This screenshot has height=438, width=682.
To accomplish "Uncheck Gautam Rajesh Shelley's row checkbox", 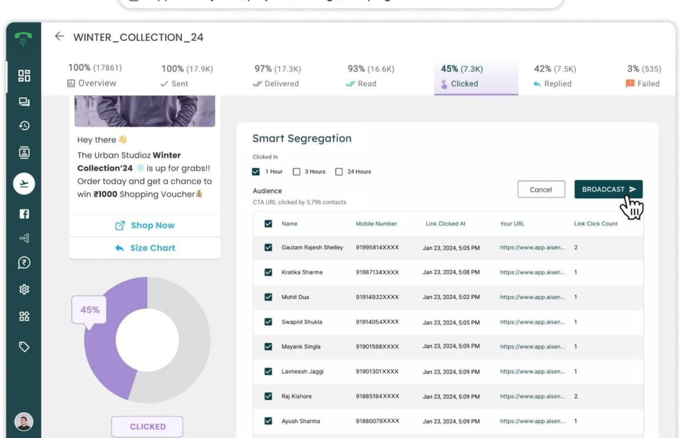I will pos(267,247).
